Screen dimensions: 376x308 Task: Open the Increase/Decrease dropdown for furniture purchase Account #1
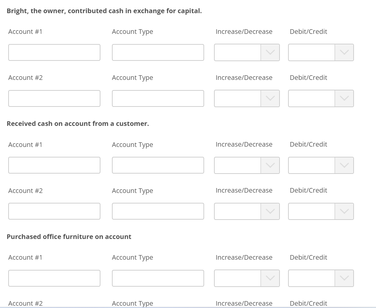pos(270,278)
